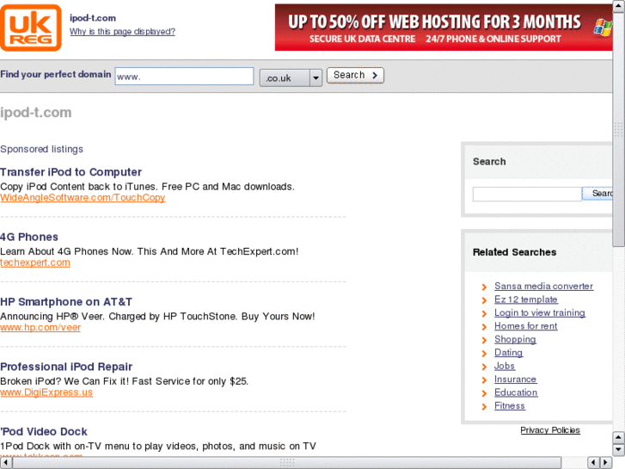Click orange arrow beside Ez 12 template

[x=484, y=300]
